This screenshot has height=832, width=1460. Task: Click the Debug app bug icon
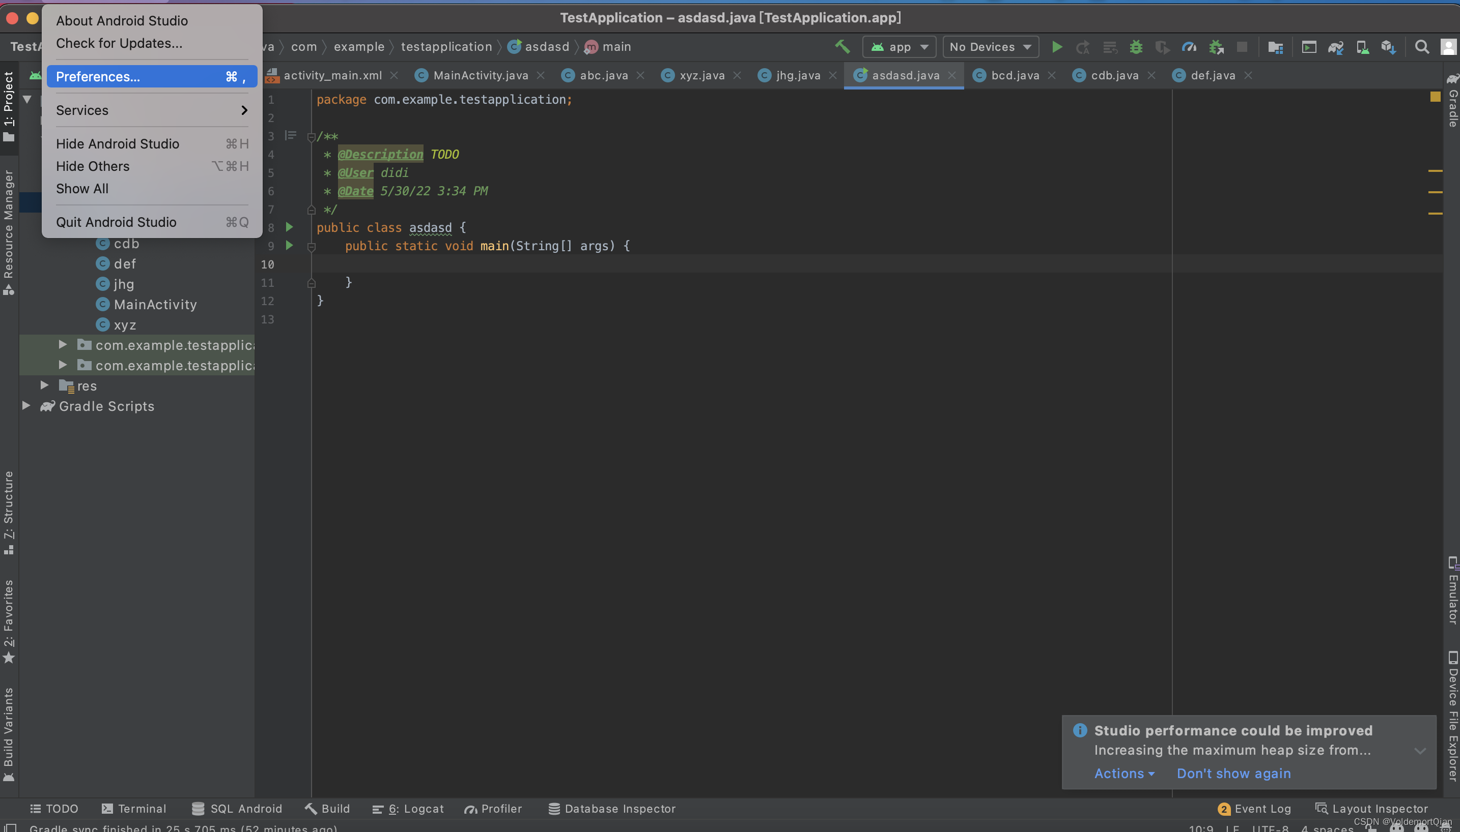click(1136, 47)
